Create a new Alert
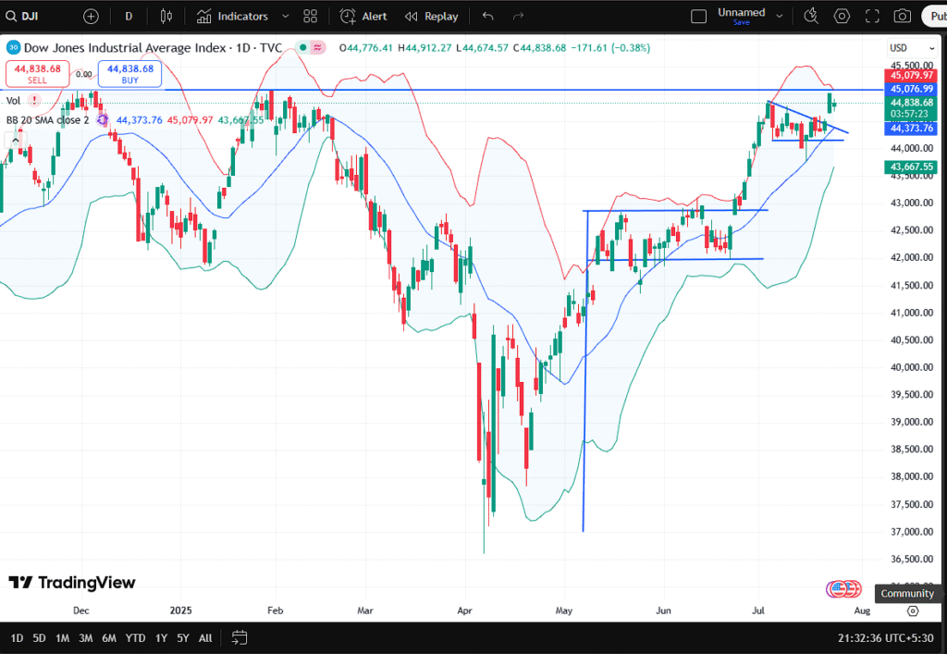Image resolution: width=947 pixels, height=654 pixels. click(363, 17)
